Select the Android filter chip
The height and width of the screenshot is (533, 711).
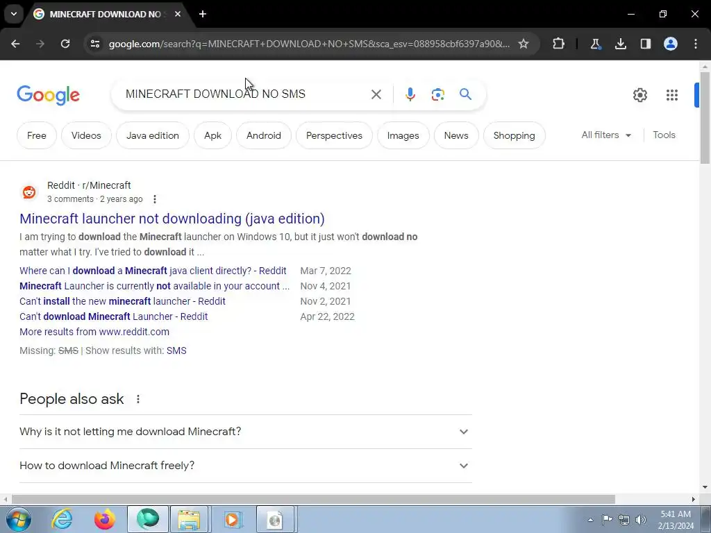pos(263,135)
